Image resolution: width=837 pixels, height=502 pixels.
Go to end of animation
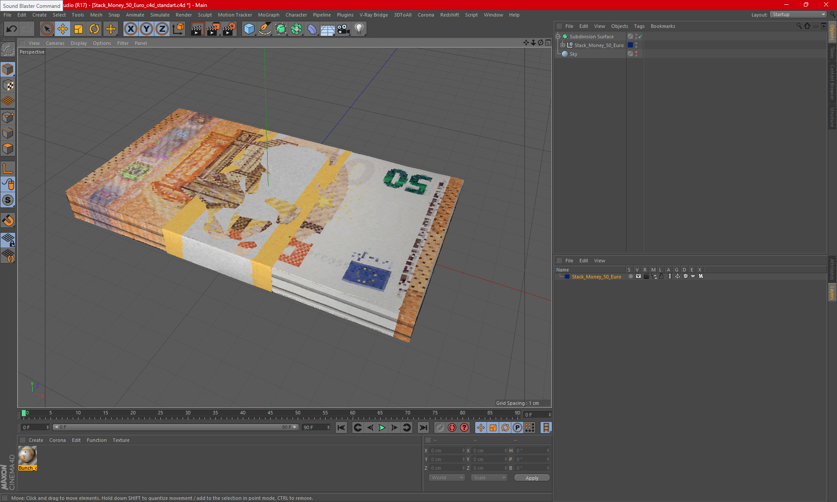(423, 427)
